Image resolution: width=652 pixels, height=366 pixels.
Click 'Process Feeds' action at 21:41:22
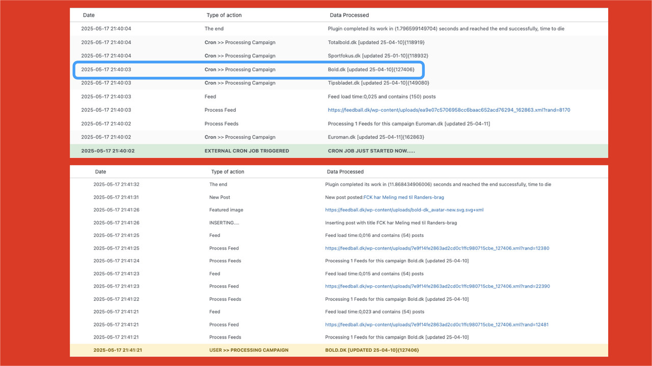225,299
